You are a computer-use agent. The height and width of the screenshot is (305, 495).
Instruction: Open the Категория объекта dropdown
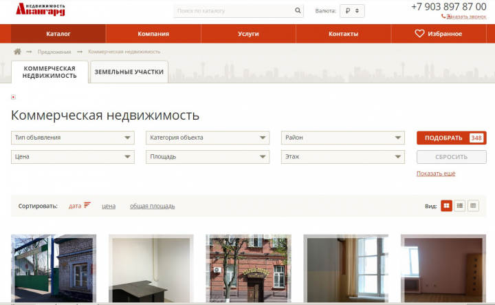coord(208,138)
